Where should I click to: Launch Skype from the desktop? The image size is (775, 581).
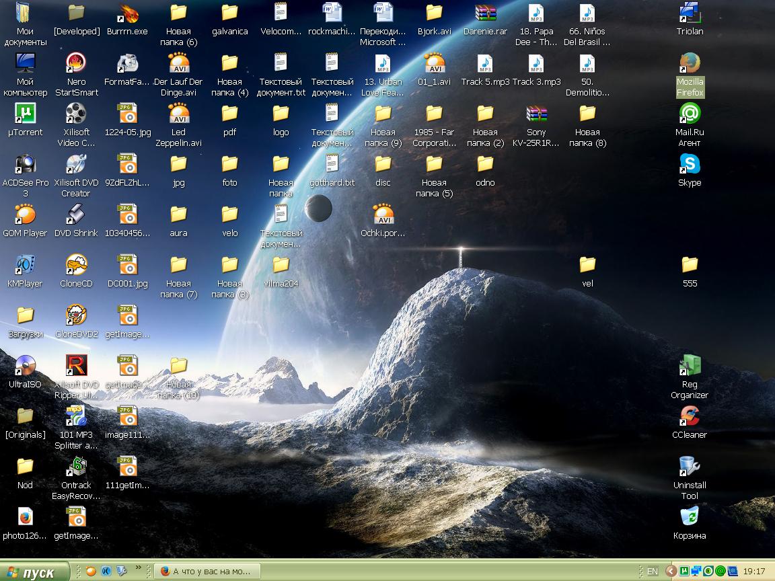tap(690, 165)
